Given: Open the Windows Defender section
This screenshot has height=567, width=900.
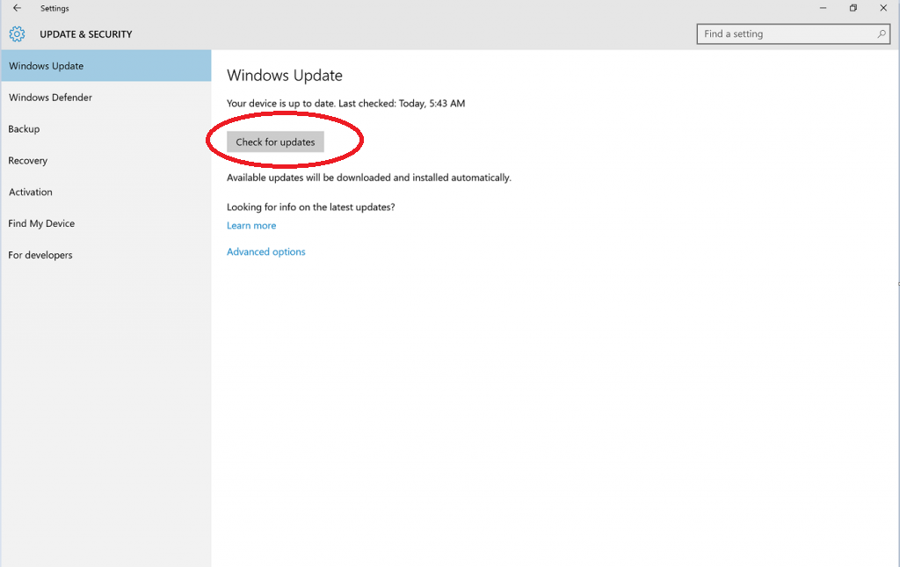Looking at the screenshot, I should 50,98.
